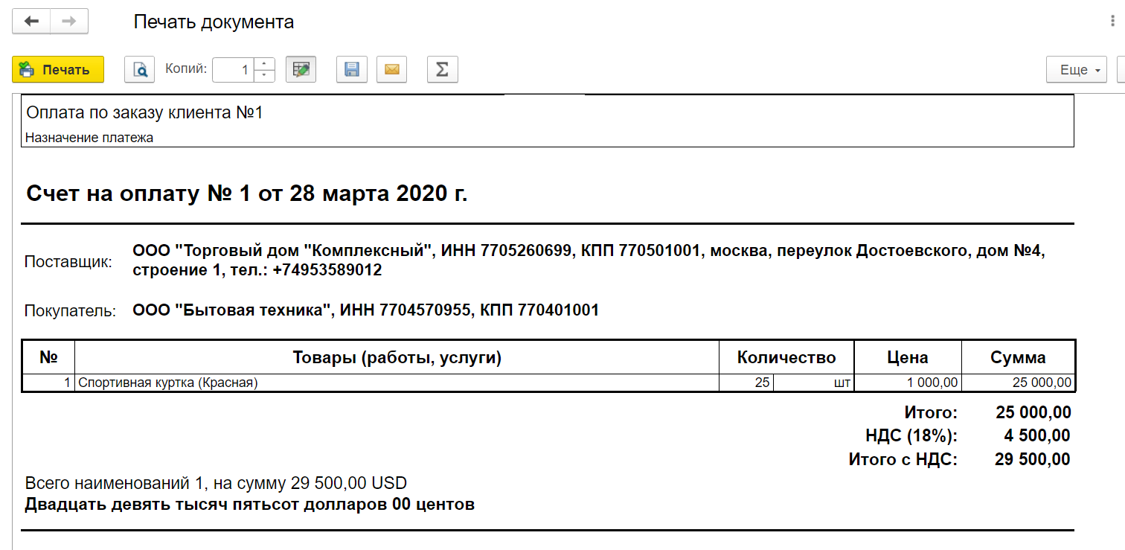This screenshot has width=1125, height=550.
Task: Decrease number of copies with down arrow
Action: pyautogui.click(x=265, y=76)
